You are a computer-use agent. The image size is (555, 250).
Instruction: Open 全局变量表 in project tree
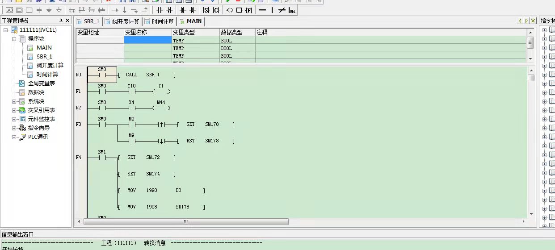41,83
